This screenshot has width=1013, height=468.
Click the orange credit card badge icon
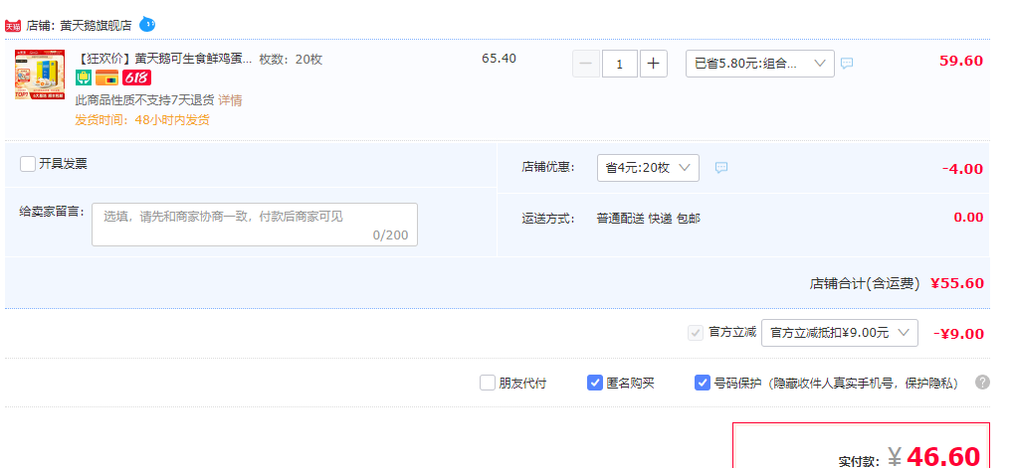106,78
